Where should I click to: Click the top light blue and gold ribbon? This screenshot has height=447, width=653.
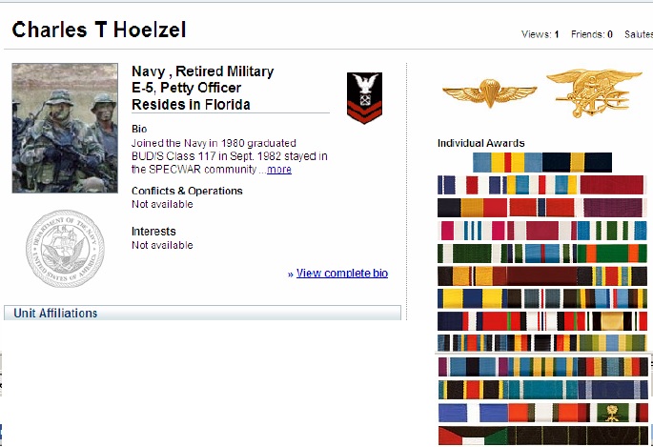(507, 162)
